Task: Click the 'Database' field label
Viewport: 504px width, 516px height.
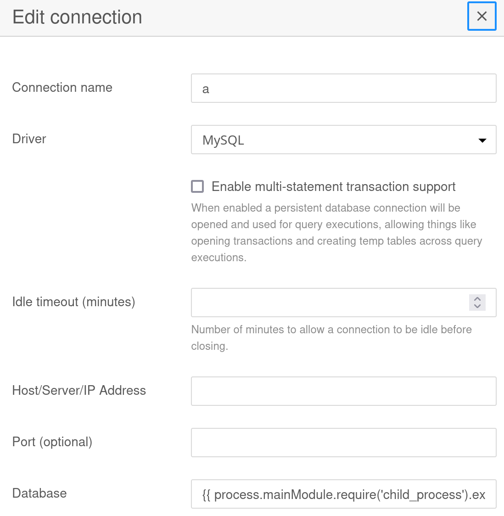Action: 39,493
